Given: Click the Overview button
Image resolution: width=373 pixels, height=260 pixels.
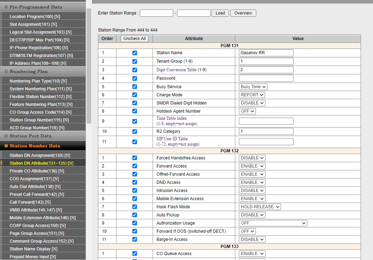Looking at the screenshot, I should [x=243, y=13].
